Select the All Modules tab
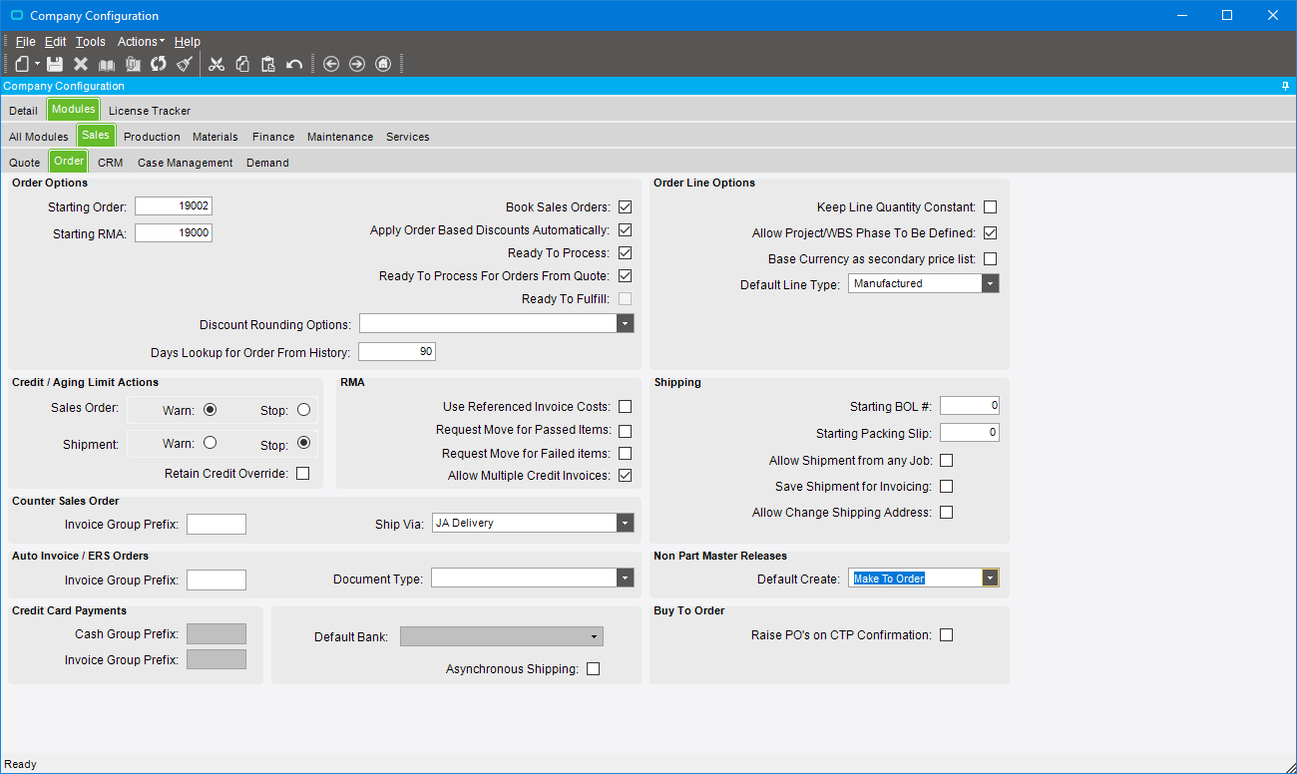Viewport: 1297px width, 774px height. (39, 137)
